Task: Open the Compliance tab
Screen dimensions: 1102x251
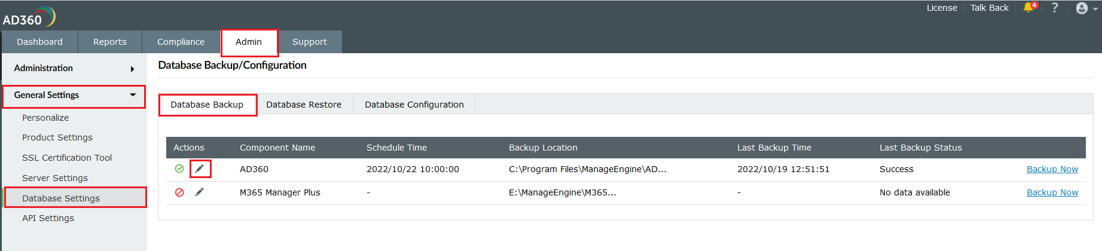Action: click(x=181, y=42)
